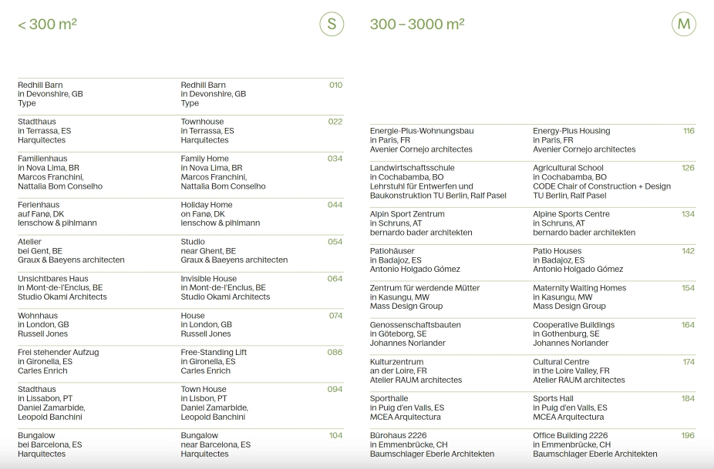Click page number 184
This screenshot has height=469, width=714.
pos(688,398)
